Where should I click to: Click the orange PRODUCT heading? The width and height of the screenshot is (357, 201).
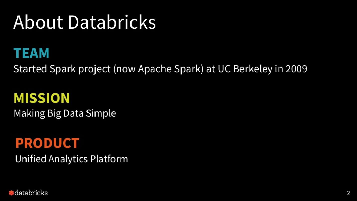click(47, 143)
